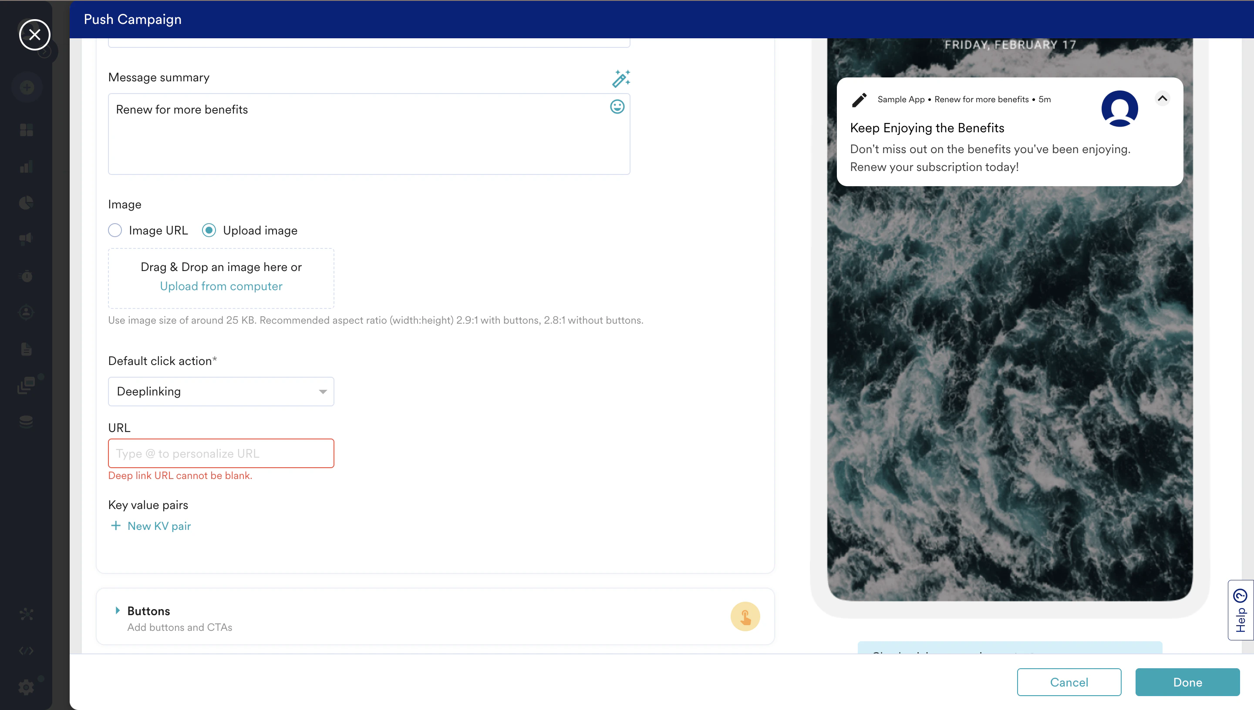Image resolution: width=1254 pixels, height=710 pixels.
Task: Click the pencil edit icon in preview
Action: (x=859, y=100)
